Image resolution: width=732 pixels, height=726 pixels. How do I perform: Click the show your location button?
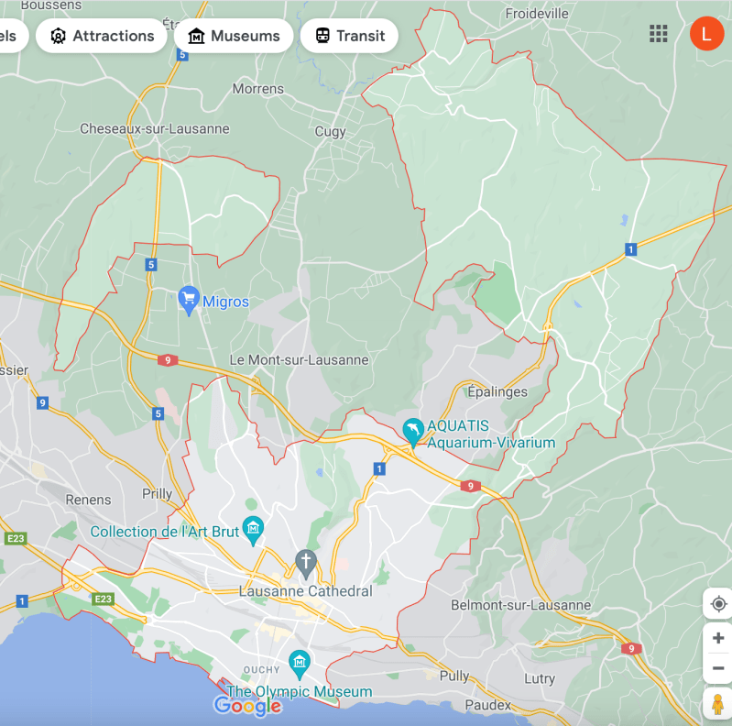point(717,604)
